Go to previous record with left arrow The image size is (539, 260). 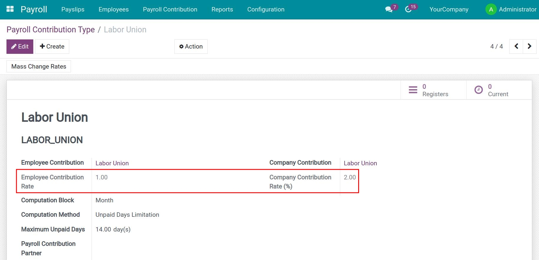[x=516, y=46]
